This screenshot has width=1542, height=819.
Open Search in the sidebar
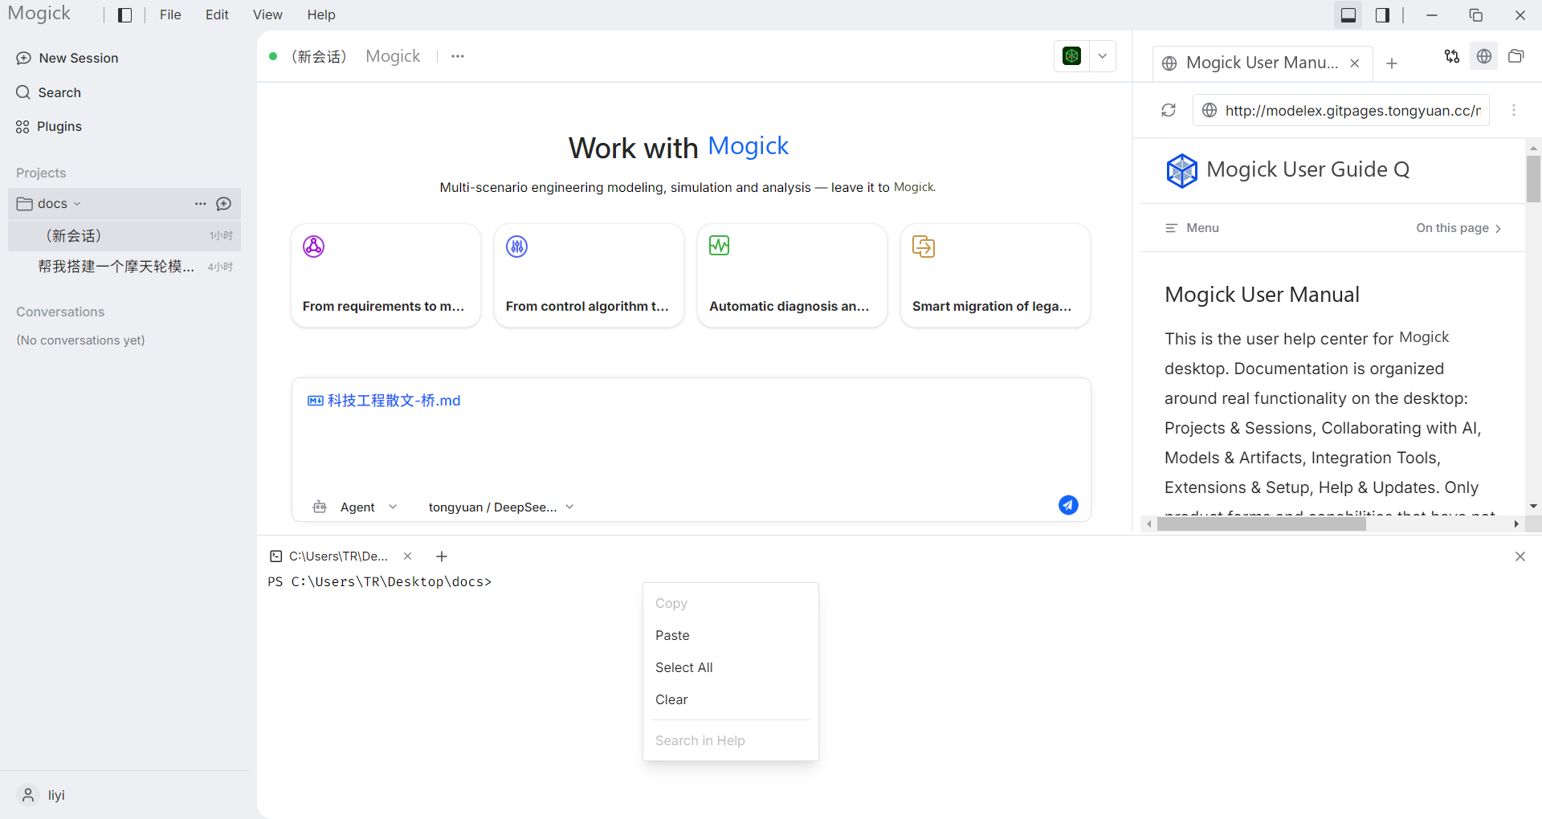[x=49, y=92]
